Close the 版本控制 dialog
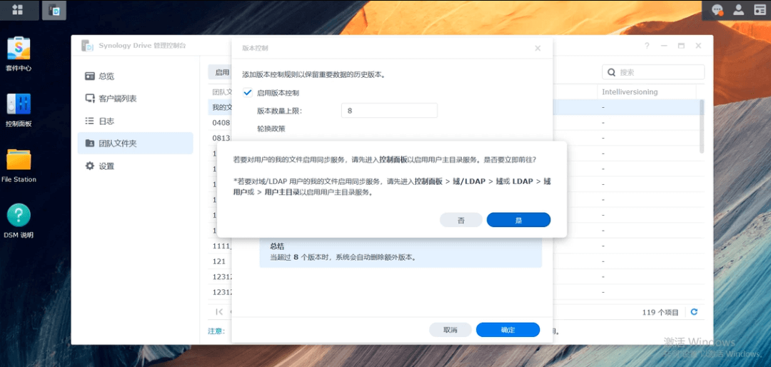The width and height of the screenshot is (771, 367). (538, 49)
